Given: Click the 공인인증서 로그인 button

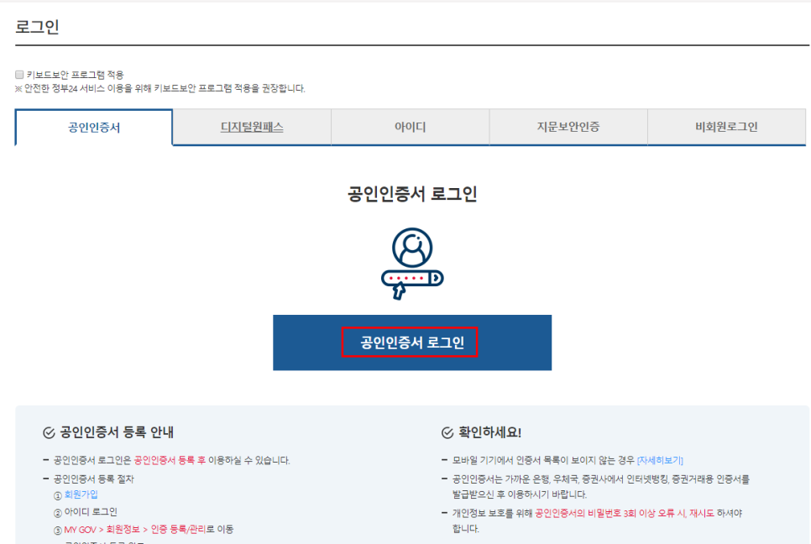Looking at the screenshot, I should (x=412, y=343).
